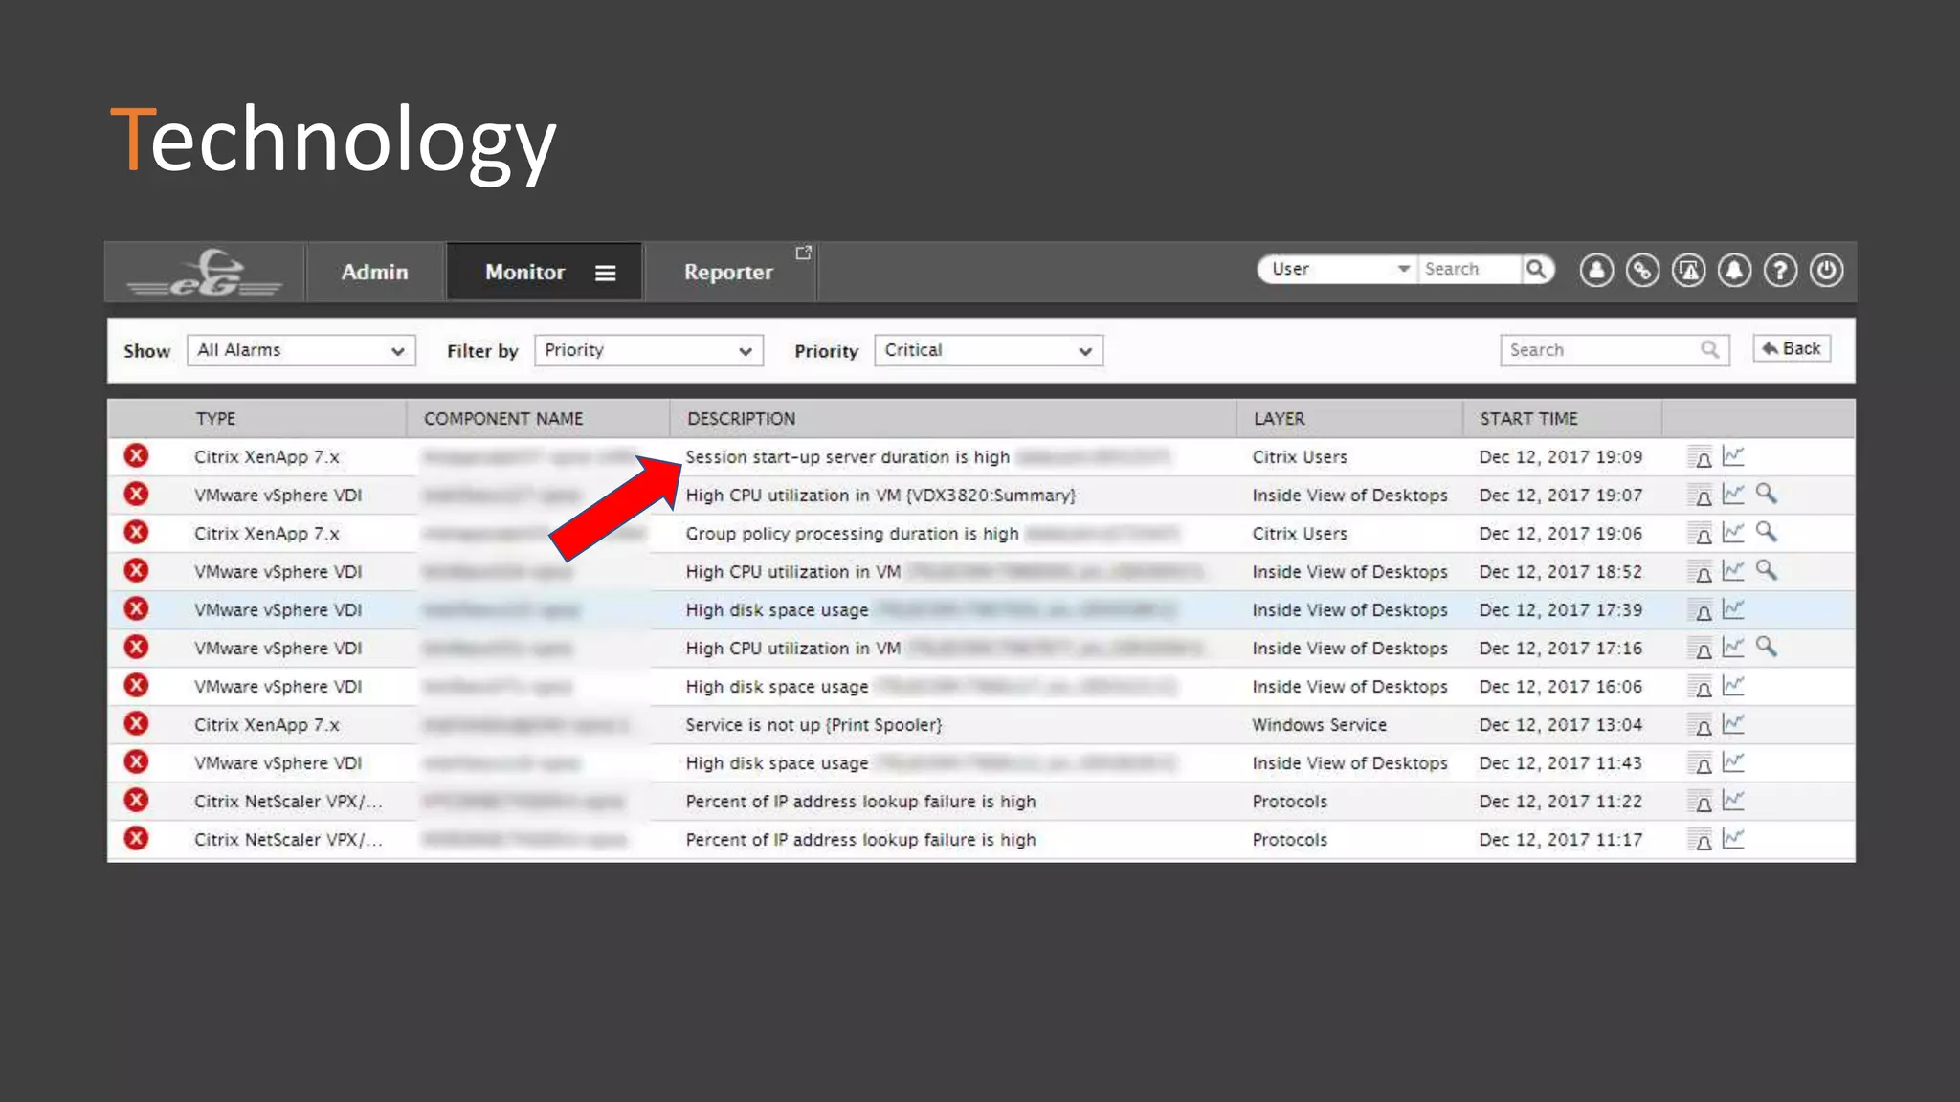1960x1102 pixels.
Task: Click magnifier icon beside header Search field
Action: (x=1536, y=270)
